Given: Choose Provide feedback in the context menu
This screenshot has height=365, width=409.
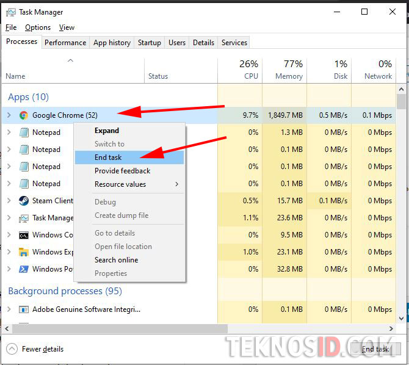Looking at the screenshot, I should tap(129, 171).
